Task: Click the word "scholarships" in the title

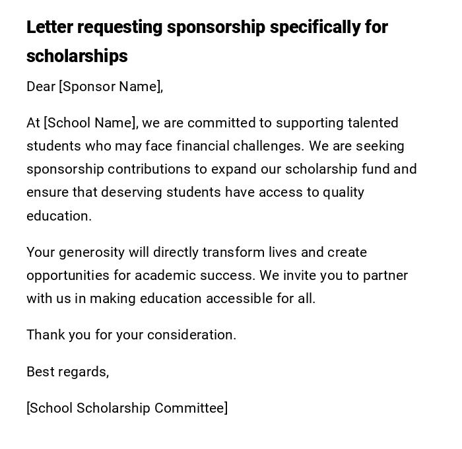Action: (77, 56)
